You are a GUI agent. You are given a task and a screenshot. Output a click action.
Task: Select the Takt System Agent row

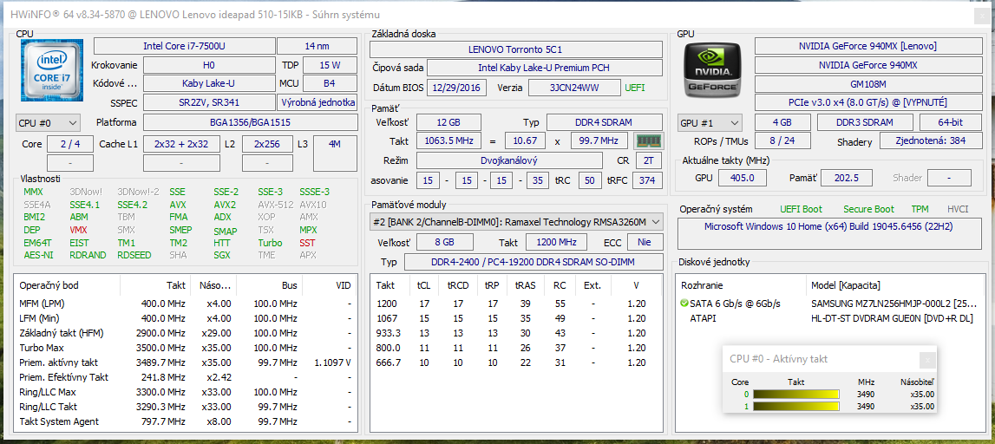tap(184, 421)
